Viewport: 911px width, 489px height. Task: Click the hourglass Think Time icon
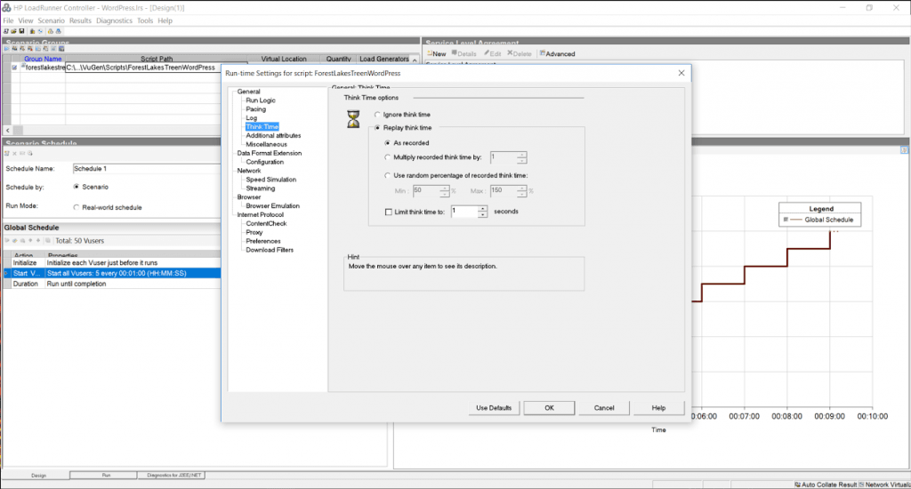[353, 119]
